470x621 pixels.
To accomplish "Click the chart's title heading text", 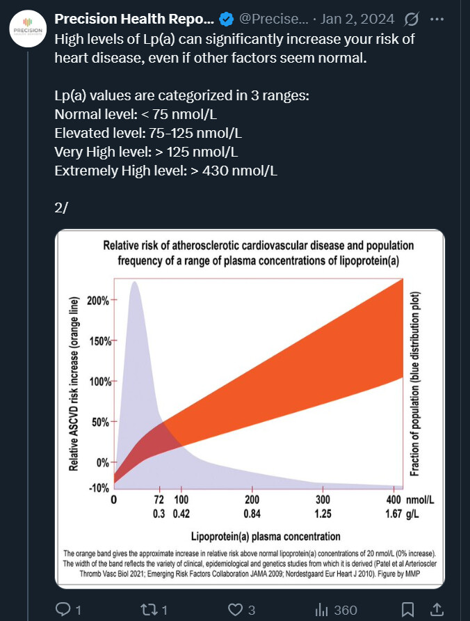I will click(258, 253).
